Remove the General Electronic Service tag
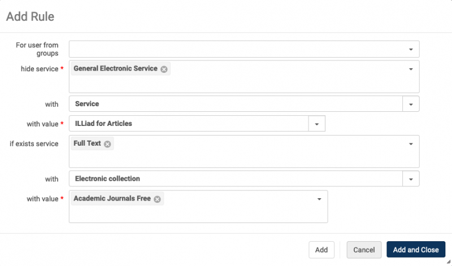The width and height of the screenshot is (452, 266). [x=164, y=69]
